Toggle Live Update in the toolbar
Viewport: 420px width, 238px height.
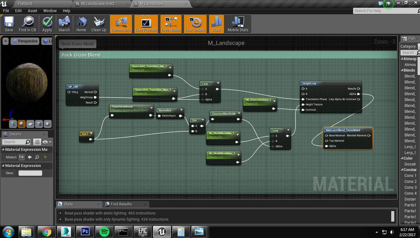click(x=195, y=24)
